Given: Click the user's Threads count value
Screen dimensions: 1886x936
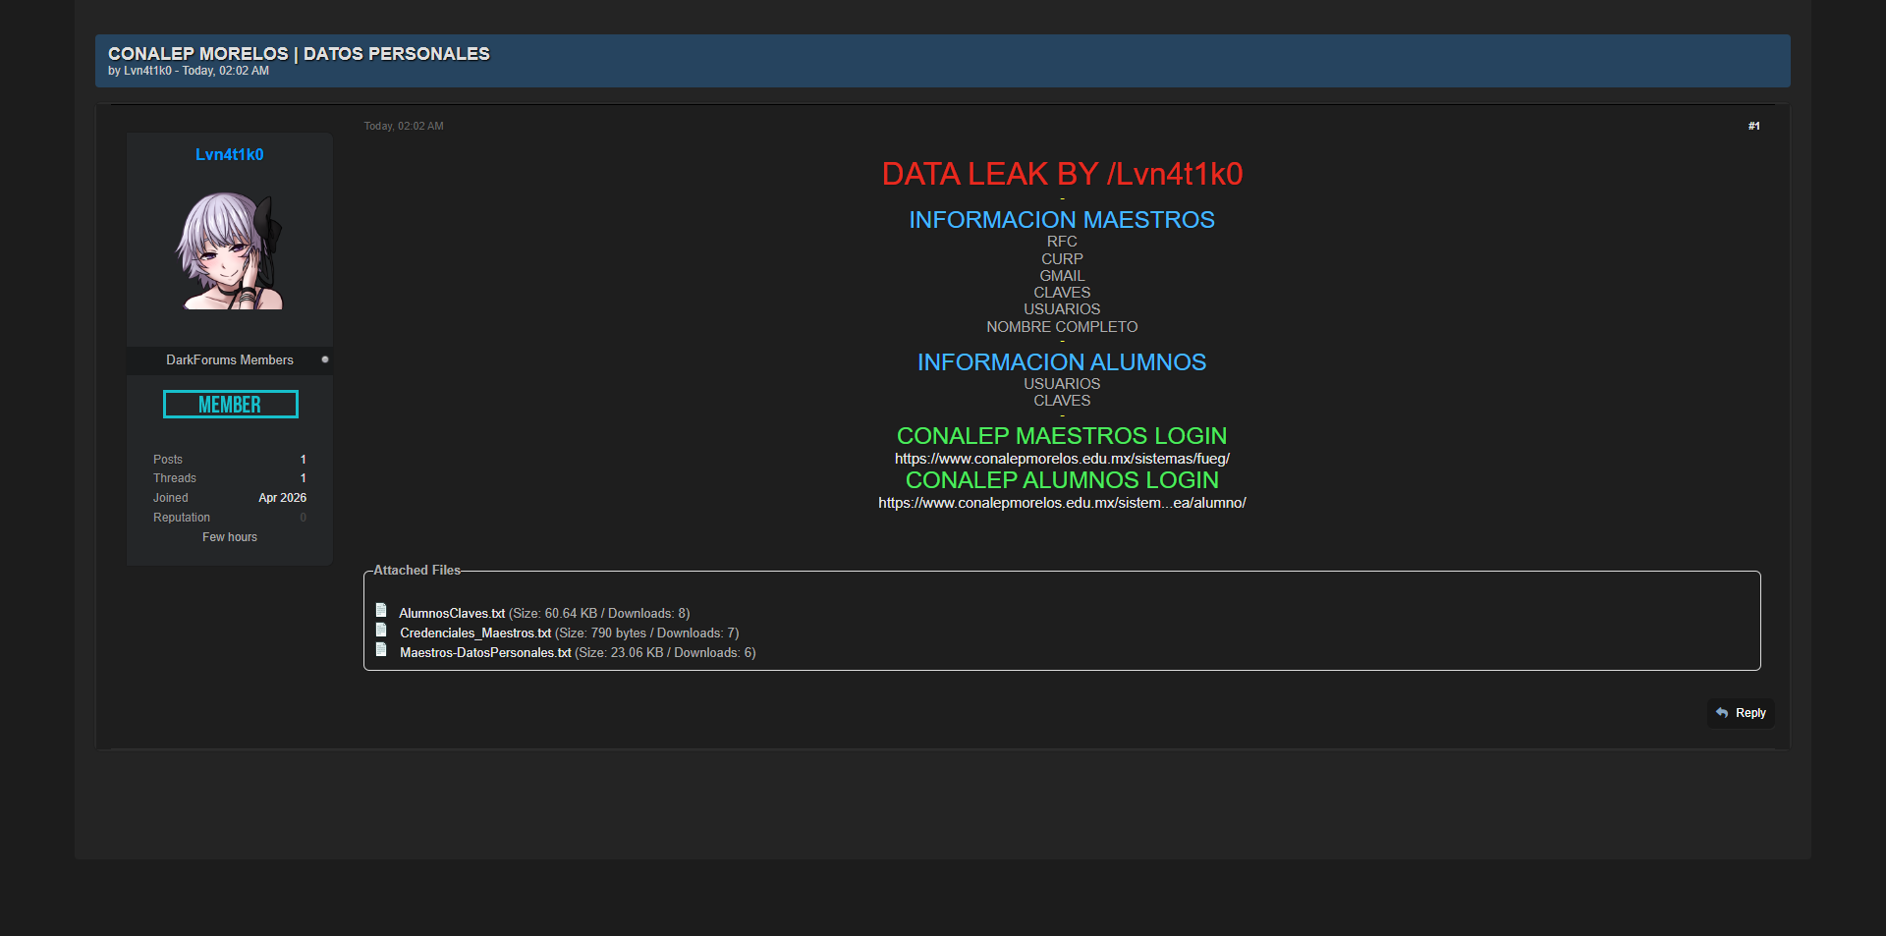Looking at the screenshot, I should pyautogui.click(x=303, y=478).
